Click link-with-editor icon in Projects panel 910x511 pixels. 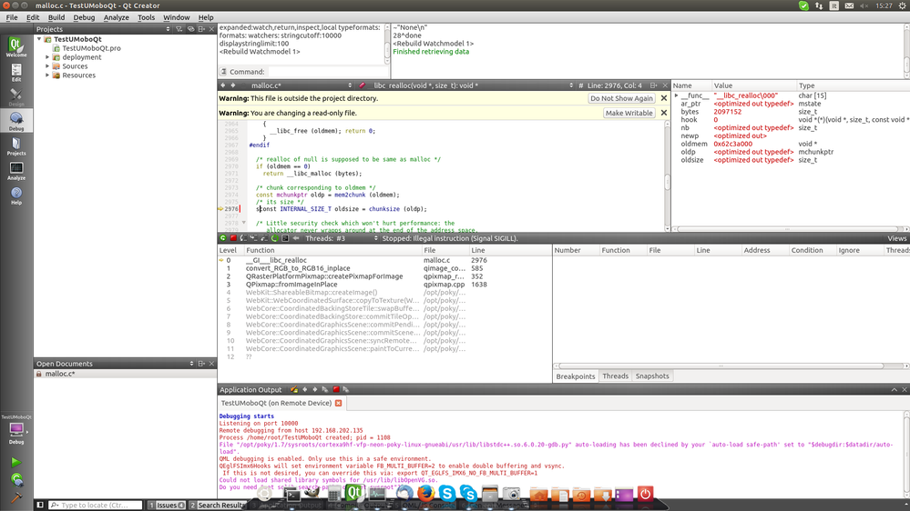pyautogui.click(x=190, y=29)
